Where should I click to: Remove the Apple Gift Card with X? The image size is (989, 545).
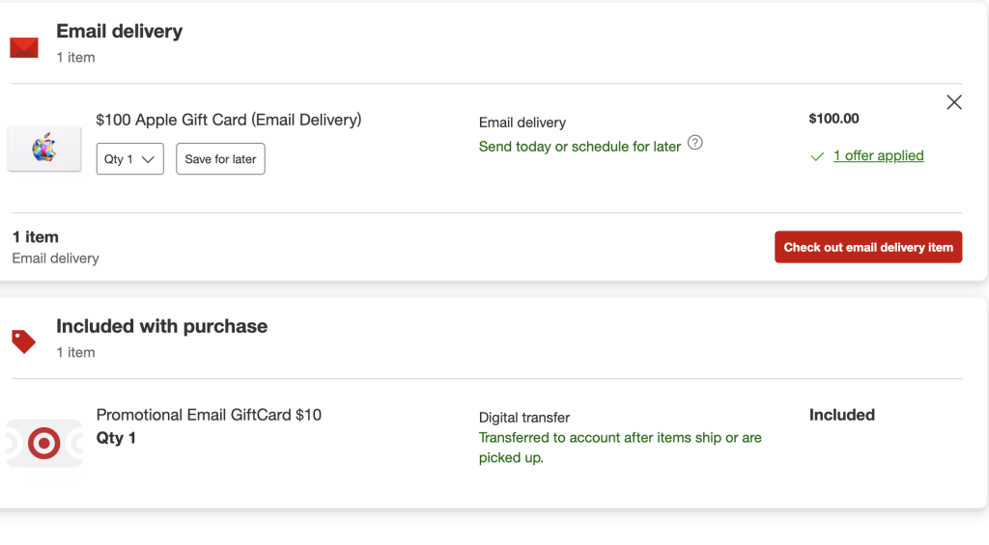pyautogui.click(x=954, y=102)
